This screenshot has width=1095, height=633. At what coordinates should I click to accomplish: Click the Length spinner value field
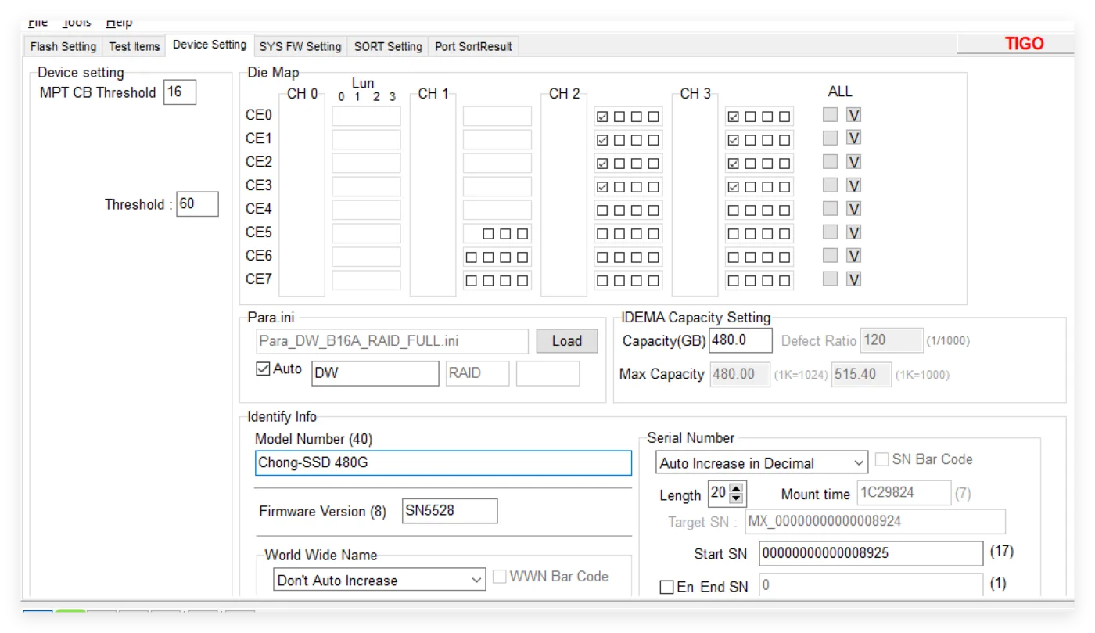[720, 494]
